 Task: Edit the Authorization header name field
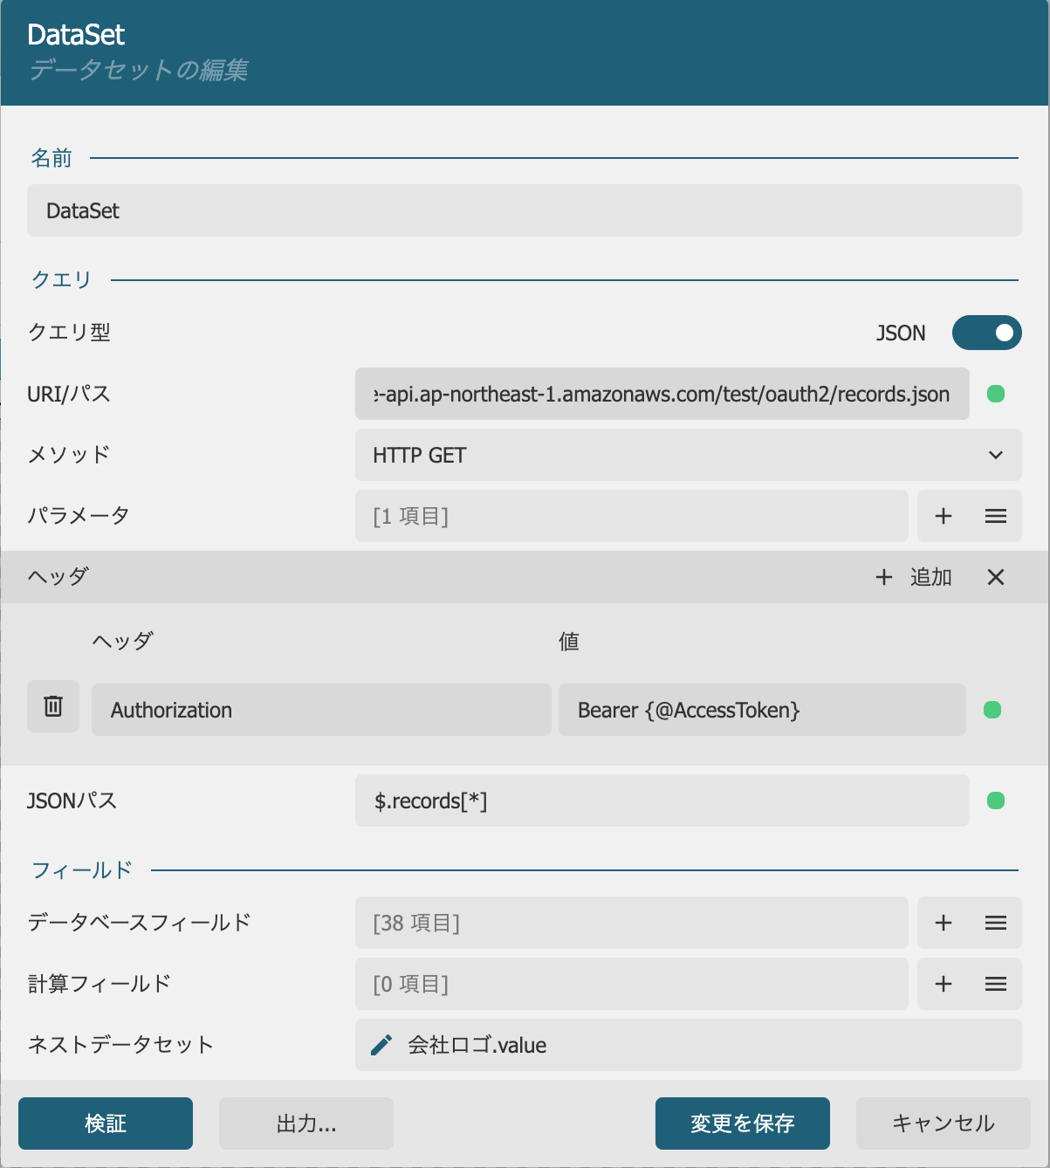[321, 710]
